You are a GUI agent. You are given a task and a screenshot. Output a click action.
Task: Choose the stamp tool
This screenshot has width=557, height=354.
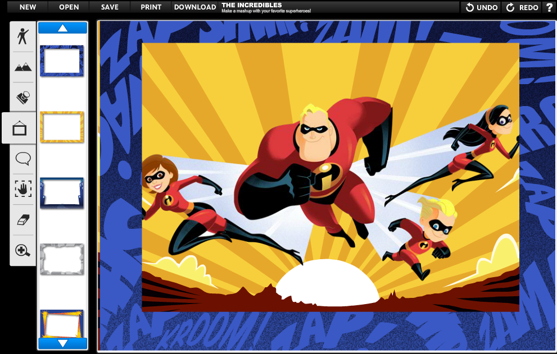[x=23, y=98]
